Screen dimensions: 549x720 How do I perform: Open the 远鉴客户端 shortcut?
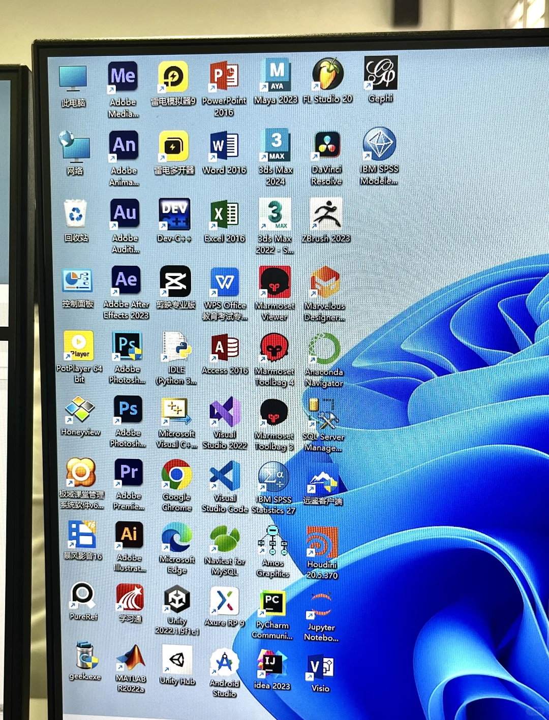pos(323,480)
